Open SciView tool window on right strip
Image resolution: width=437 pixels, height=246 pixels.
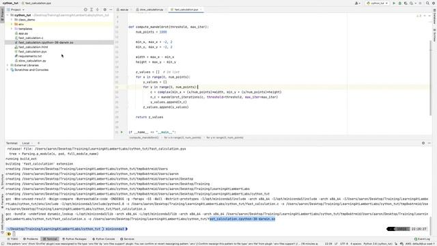pyautogui.click(x=434, y=35)
